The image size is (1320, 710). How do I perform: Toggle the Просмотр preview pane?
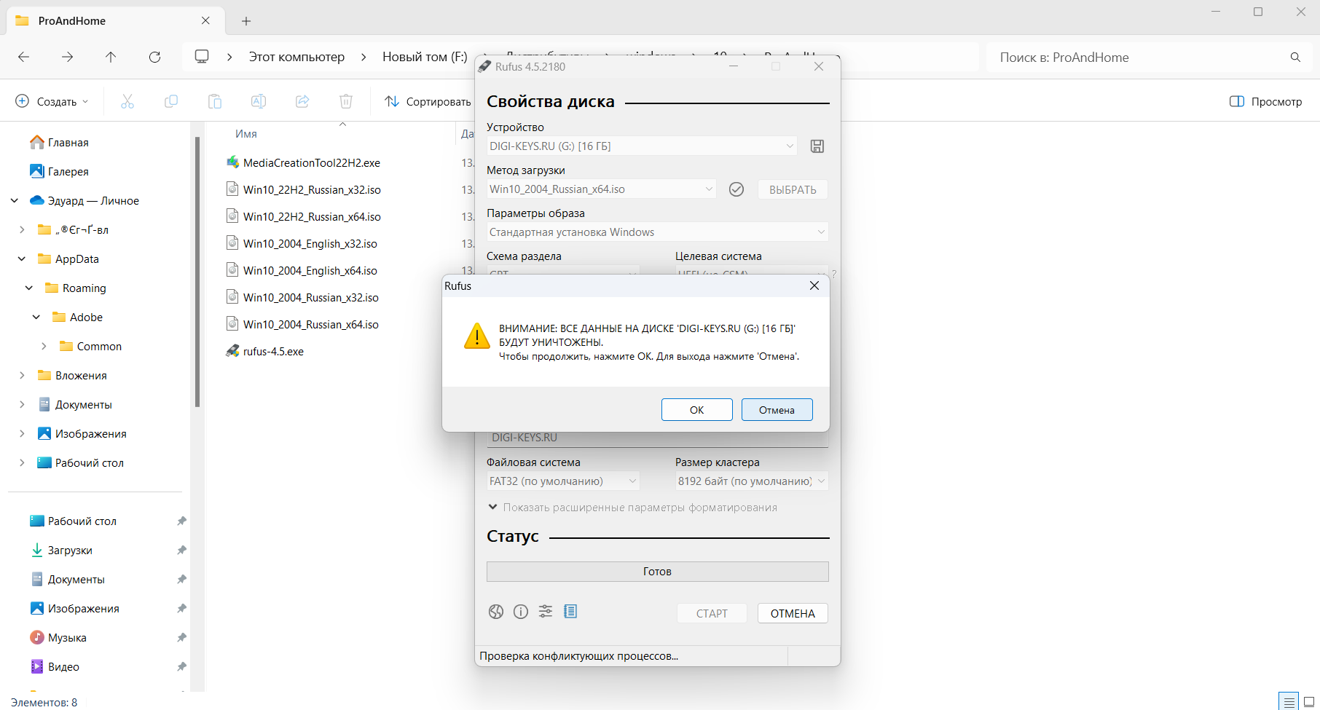coord(1265,101)
